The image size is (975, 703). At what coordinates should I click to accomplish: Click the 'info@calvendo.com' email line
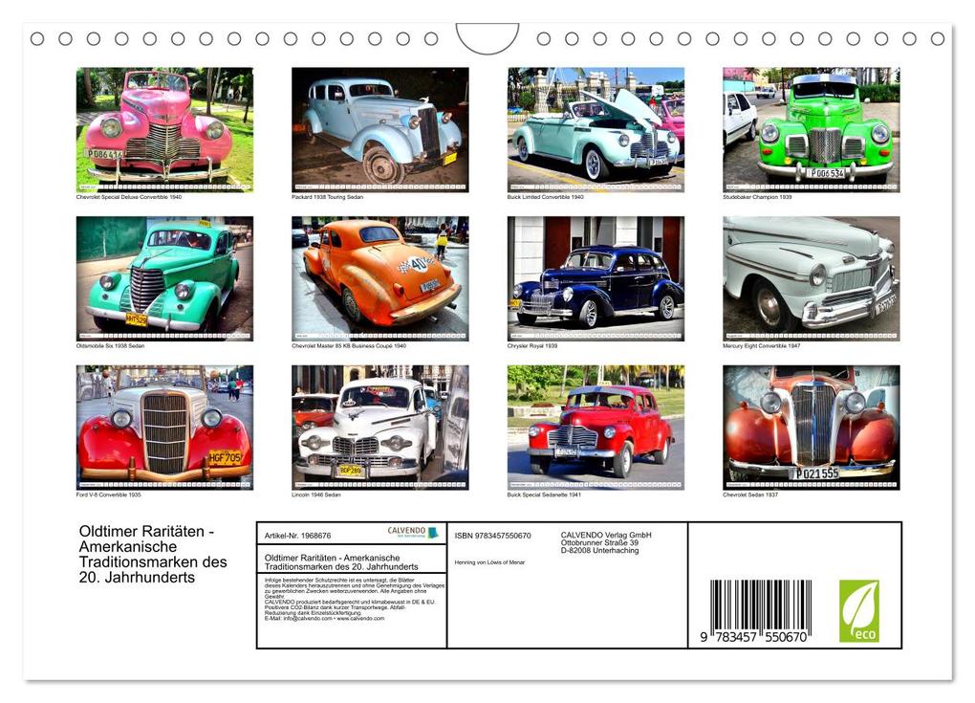tap(324, 619)
